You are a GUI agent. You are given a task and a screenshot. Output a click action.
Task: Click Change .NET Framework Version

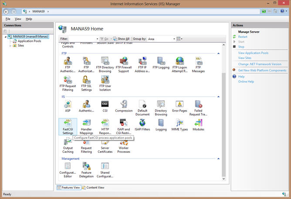260,64
